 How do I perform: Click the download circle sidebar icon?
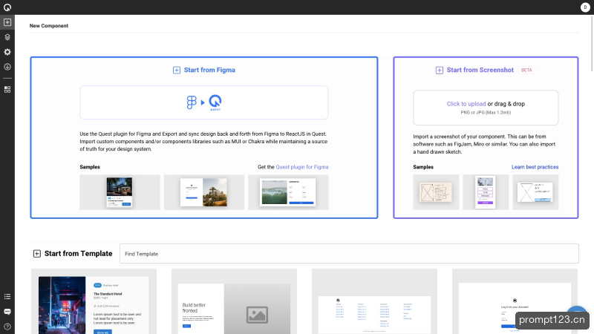tap(7, 67)
